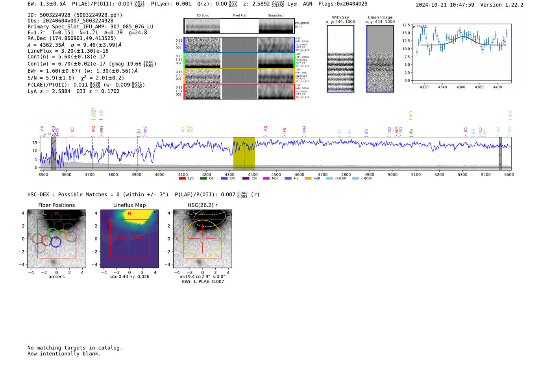Image resolution: width=551 pixels, height=375 pixels.
Task: Click the red crosshair in Lineflux Map
Action: (129, 238)
